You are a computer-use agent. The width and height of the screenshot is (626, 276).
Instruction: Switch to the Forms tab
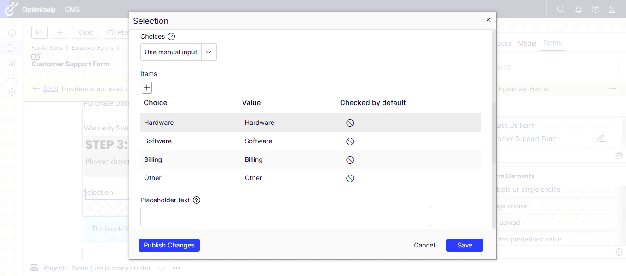552,43
